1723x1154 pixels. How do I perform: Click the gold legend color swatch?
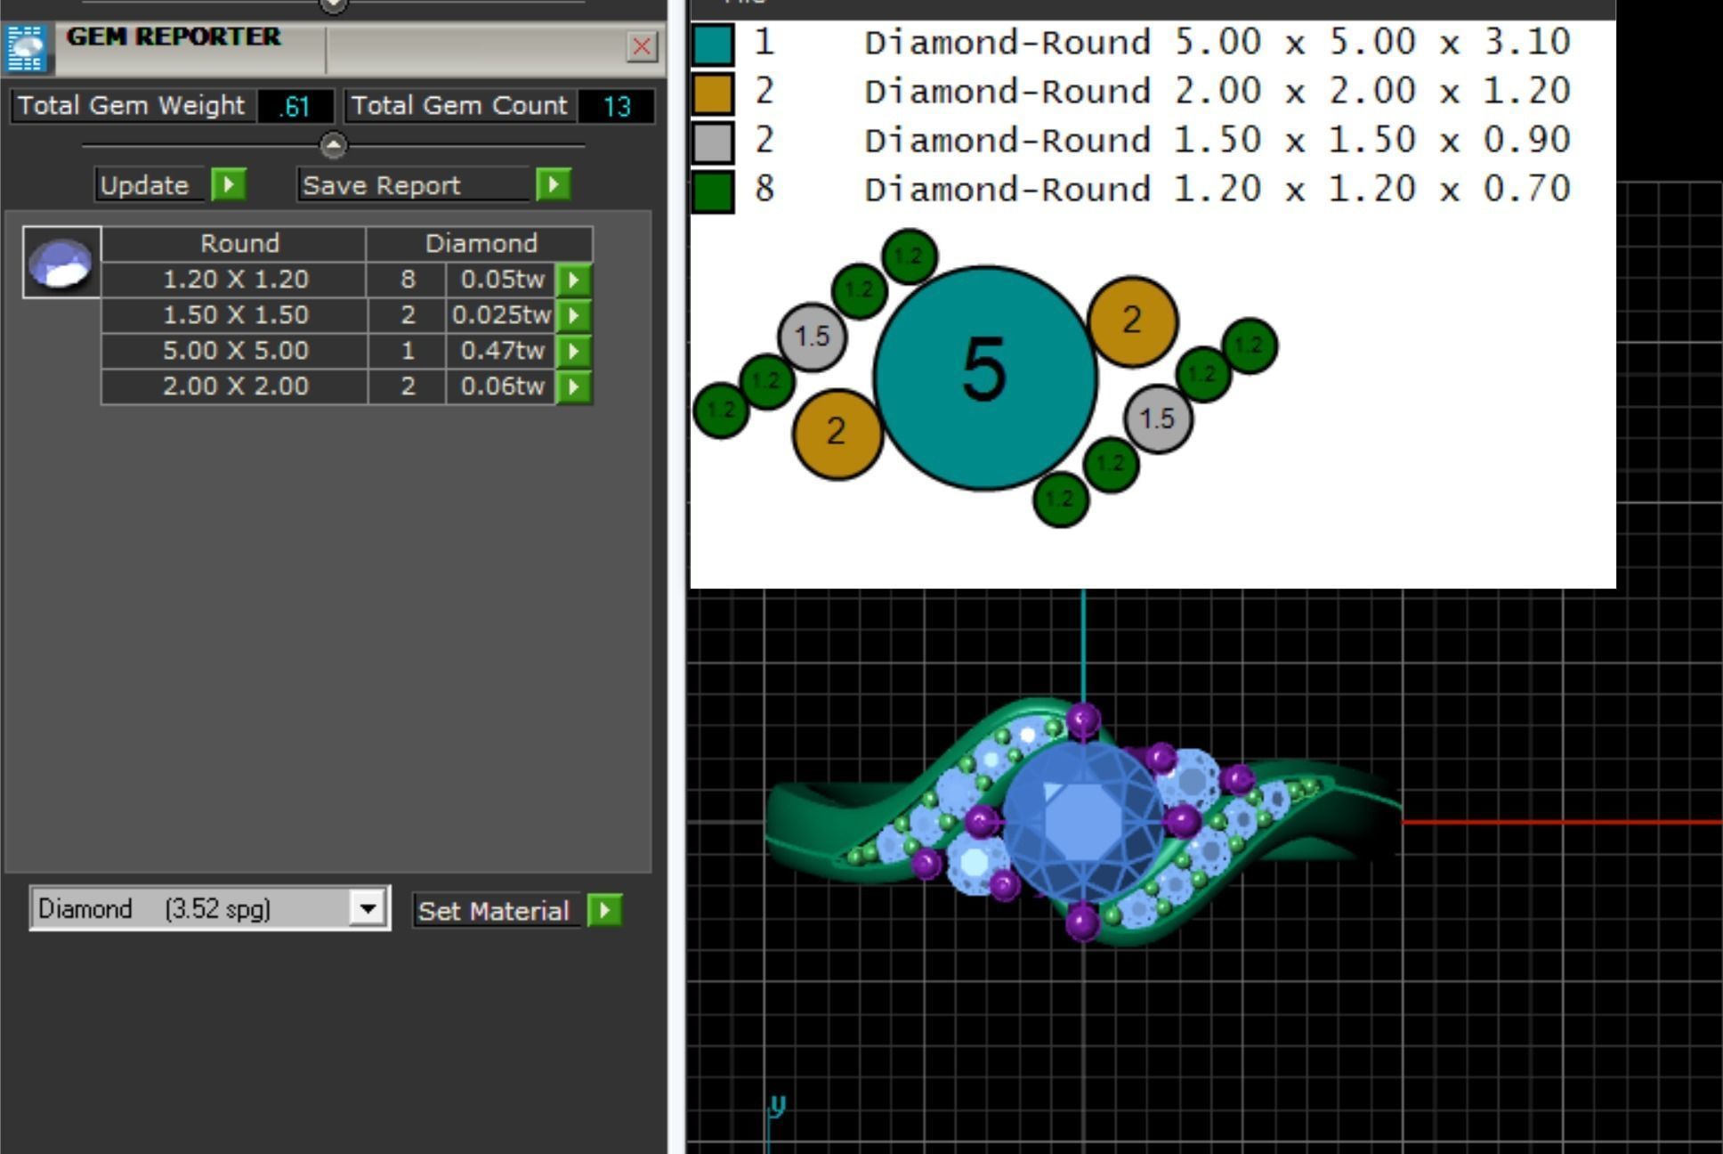[713, 93]
